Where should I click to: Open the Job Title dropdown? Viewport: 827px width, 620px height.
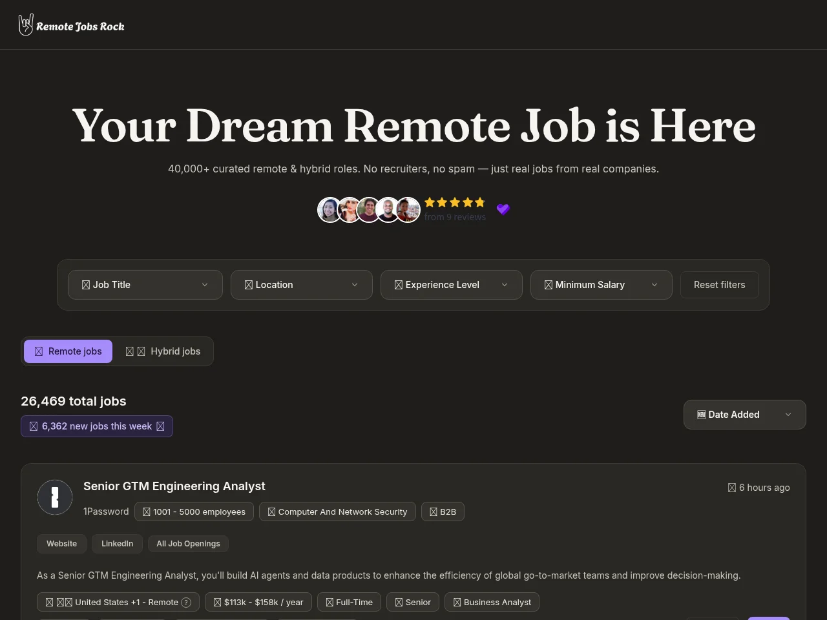145,285
